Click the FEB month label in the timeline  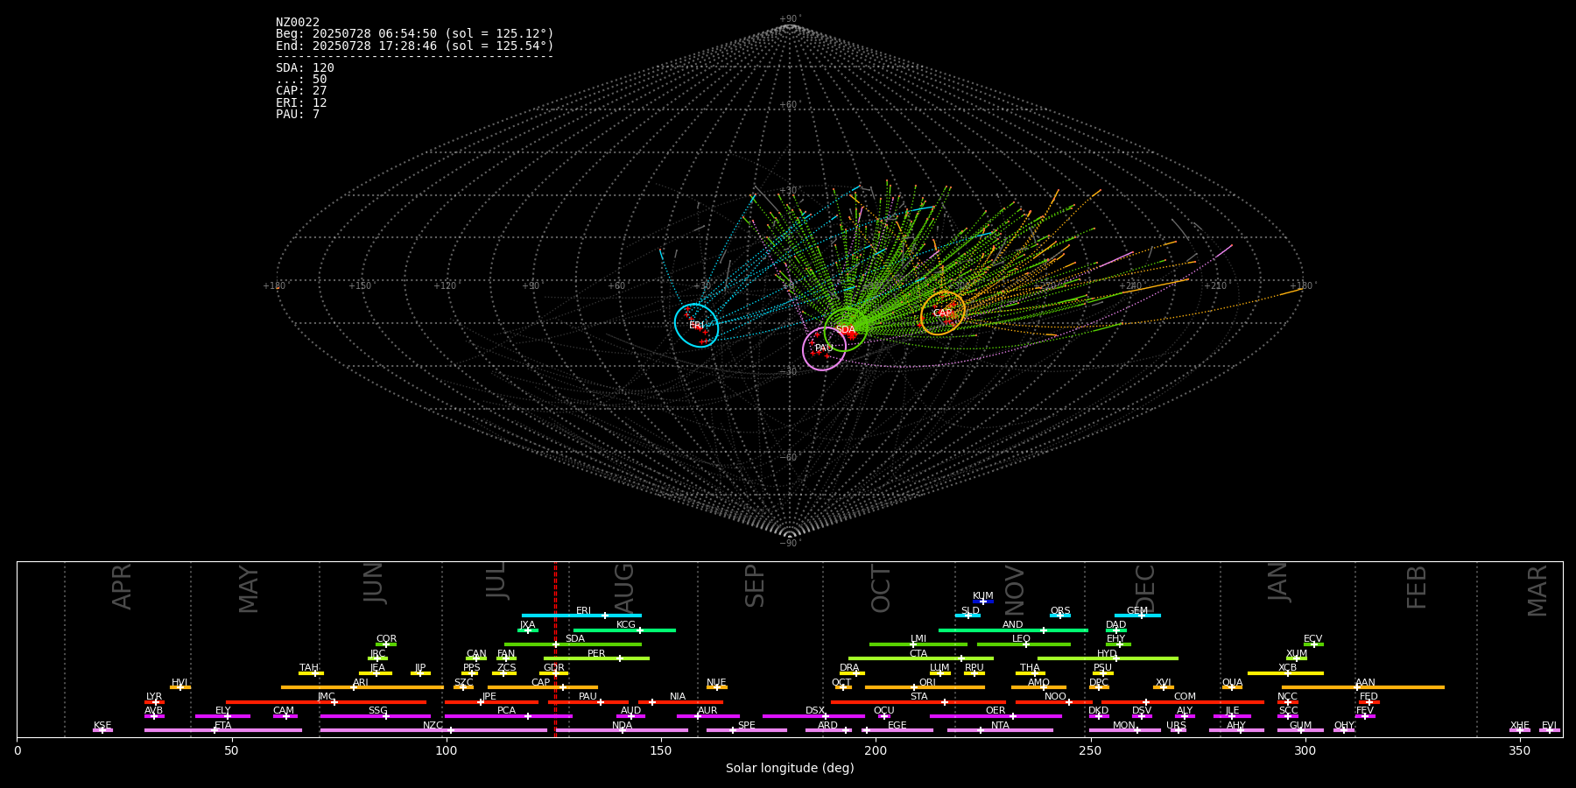[1417, 587]
